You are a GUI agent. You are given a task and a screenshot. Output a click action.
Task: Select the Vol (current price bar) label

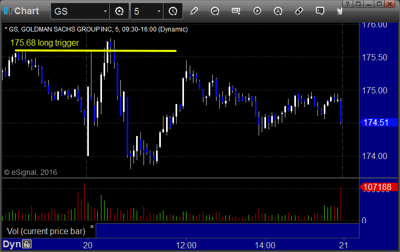click(x=46, y=232)
